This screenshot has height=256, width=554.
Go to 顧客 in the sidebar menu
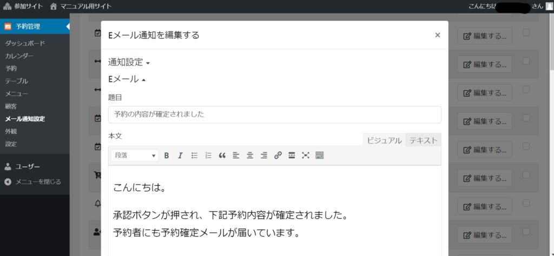pos(11,106)
